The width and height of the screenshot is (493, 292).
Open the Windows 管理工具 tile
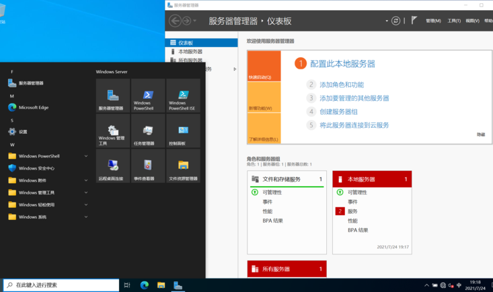[113, 131]
